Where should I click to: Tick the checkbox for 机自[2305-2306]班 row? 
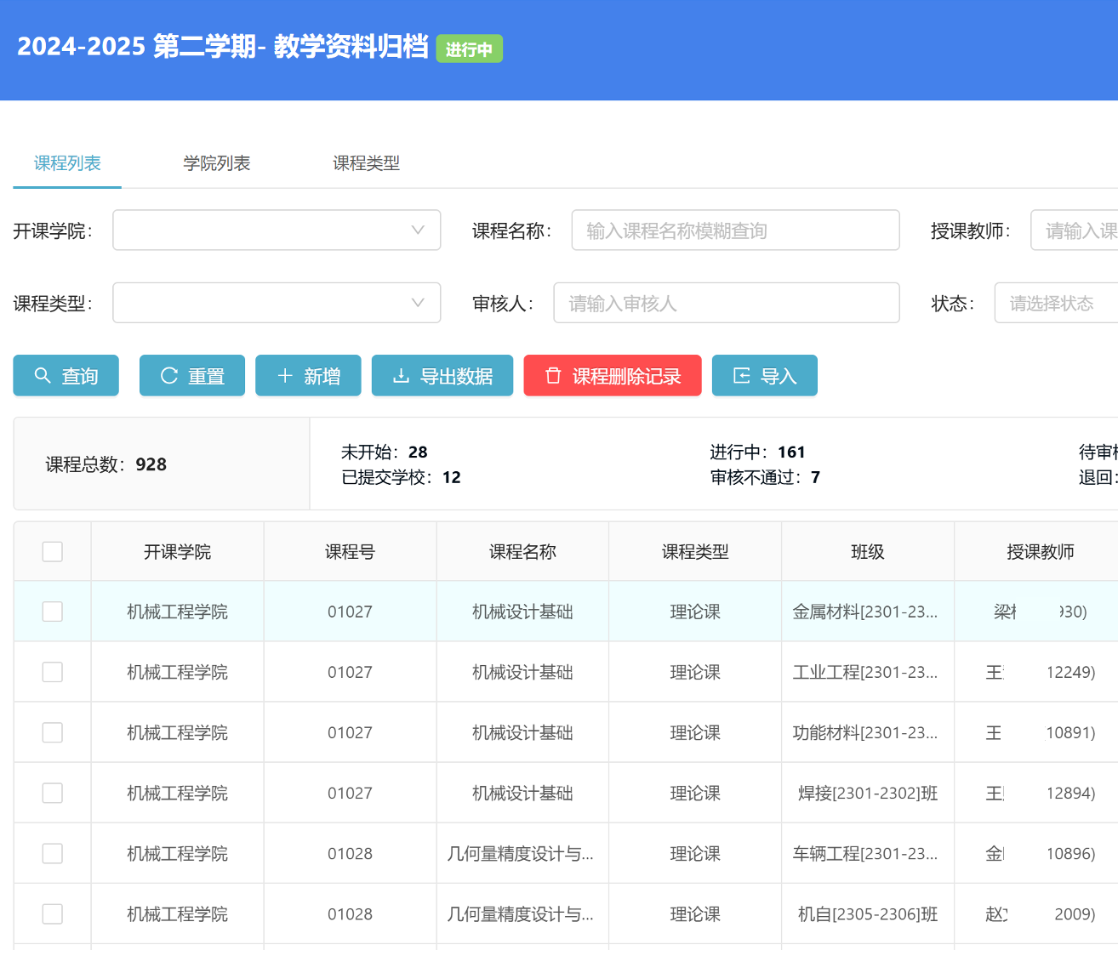[53, 913]
